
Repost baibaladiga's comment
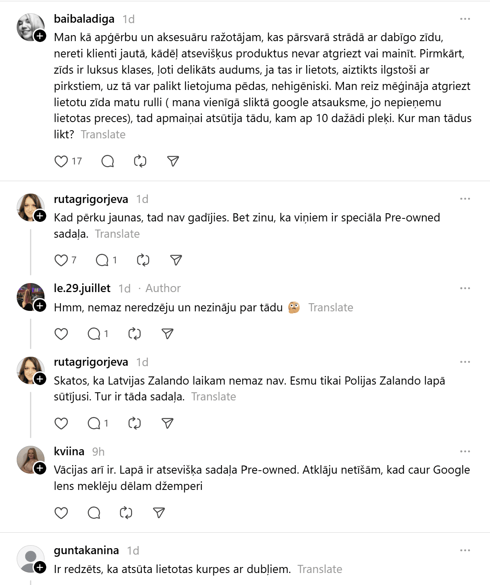click(140, 161)
